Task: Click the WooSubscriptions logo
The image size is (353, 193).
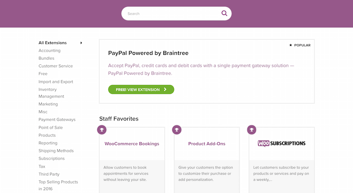Action: [281, 144]
